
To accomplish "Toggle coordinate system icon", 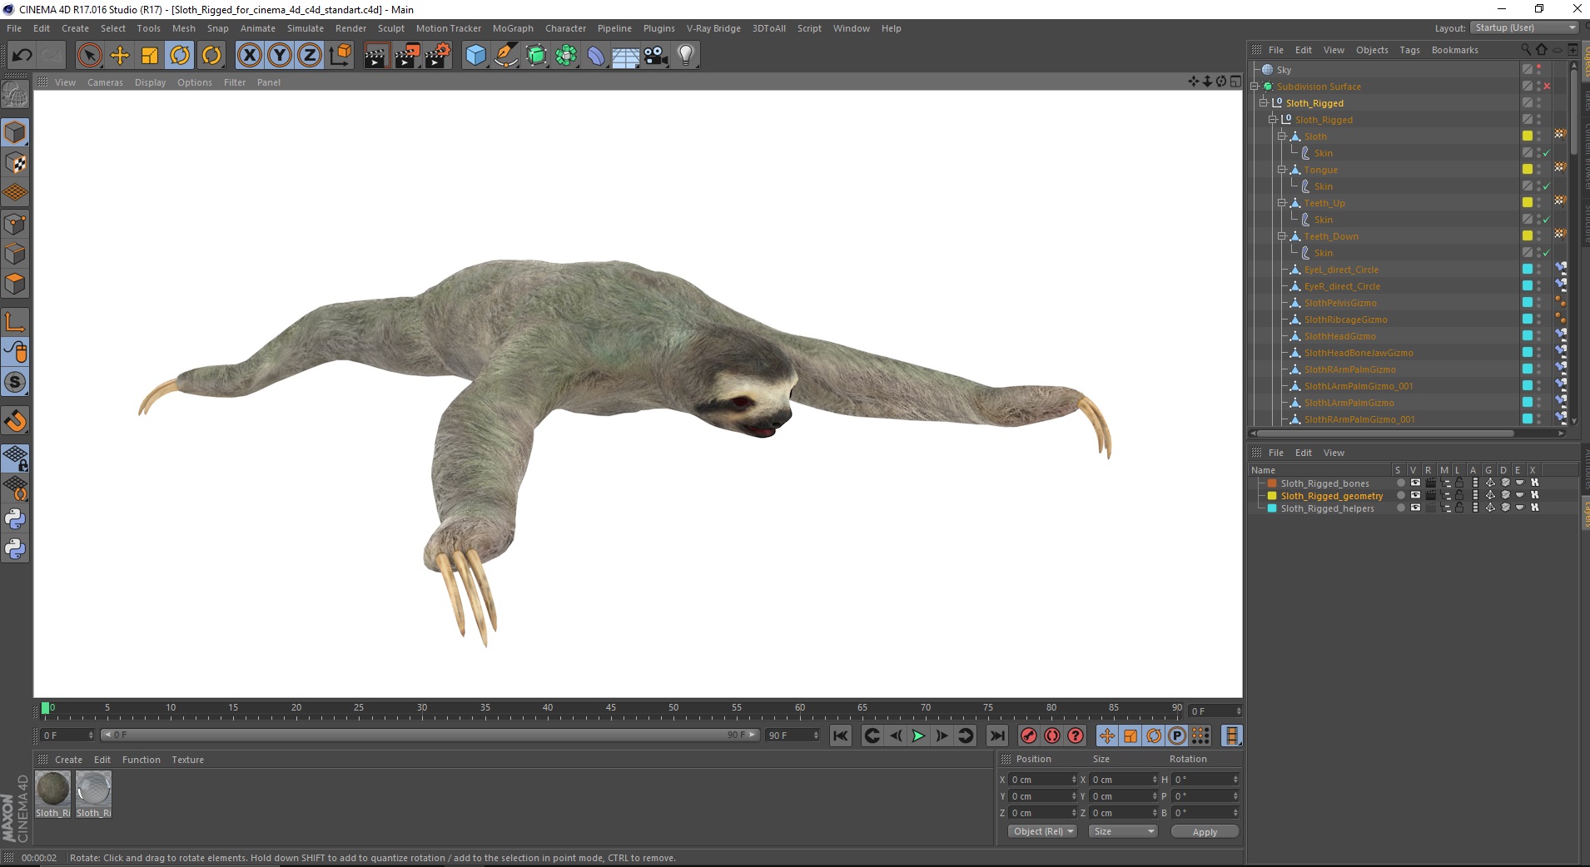I will (340, 56).
